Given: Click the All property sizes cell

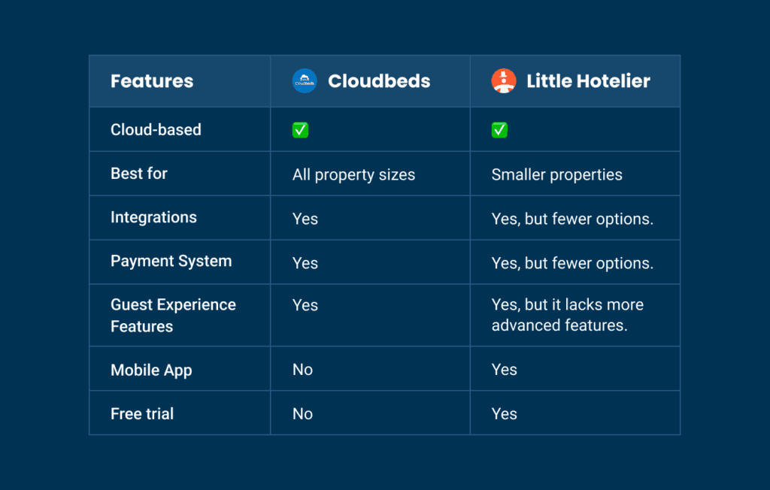Looking at the screenshot, I should (353, 175).
